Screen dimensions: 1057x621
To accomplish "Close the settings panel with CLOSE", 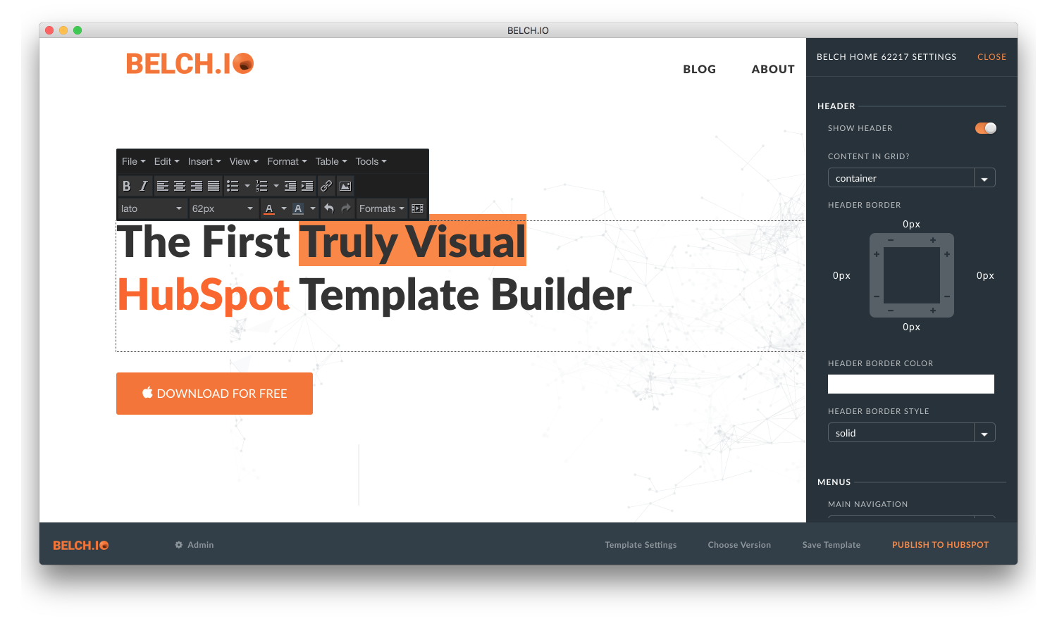I will tap(991, 57).
